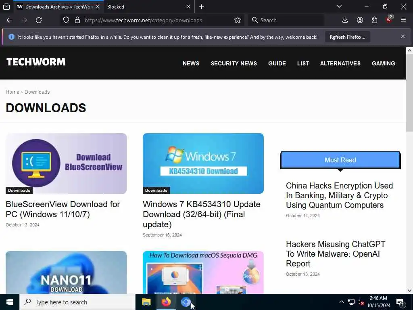This screenshot has width=413, height=310.
Task: Open the Action Center notifications icon
Action: [400, 302]
